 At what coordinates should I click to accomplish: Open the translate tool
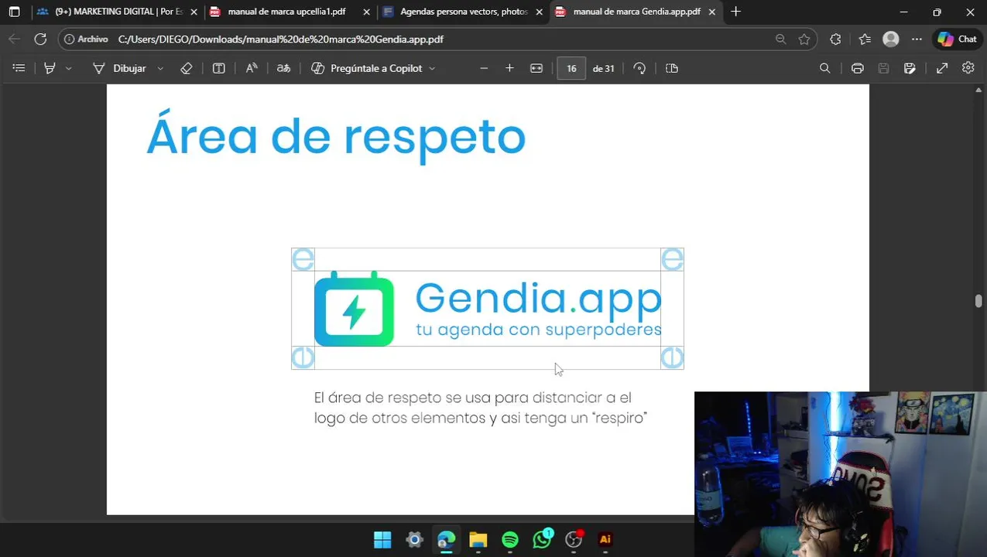point(284,68)
